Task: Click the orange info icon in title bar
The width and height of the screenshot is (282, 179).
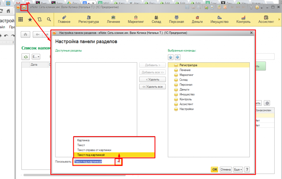Action: pyautogui.click(x=257, y=7)
